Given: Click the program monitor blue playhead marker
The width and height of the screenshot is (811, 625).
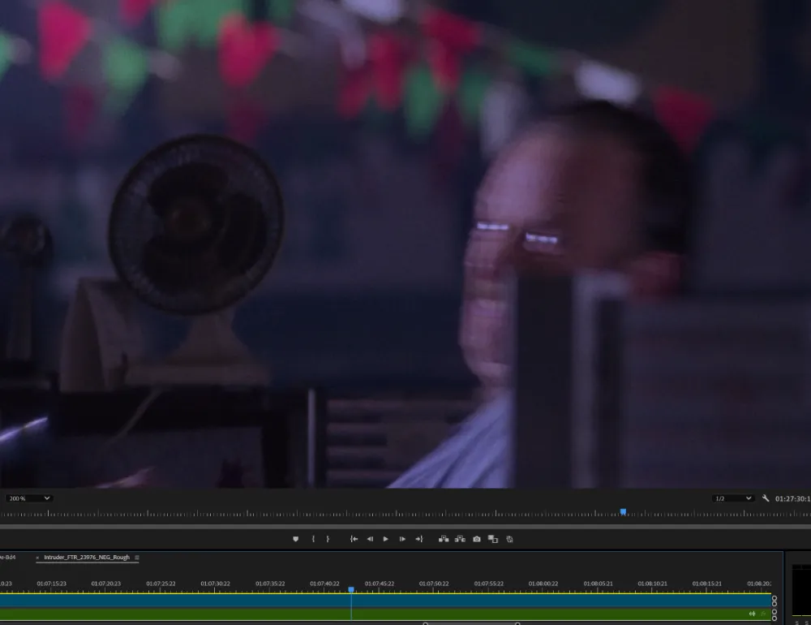Looking at the screenshot, I should [623, 511].
